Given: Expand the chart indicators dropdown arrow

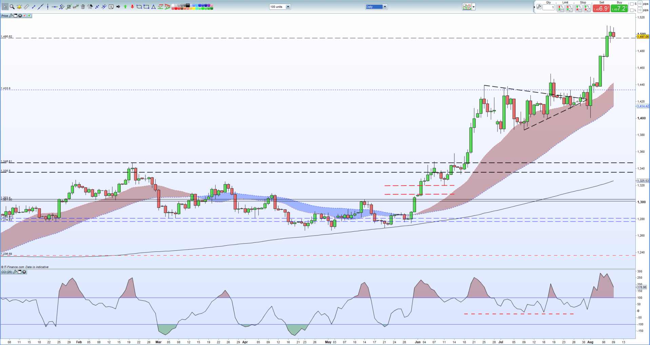Looking at the screenshot, I should point(474,7).
